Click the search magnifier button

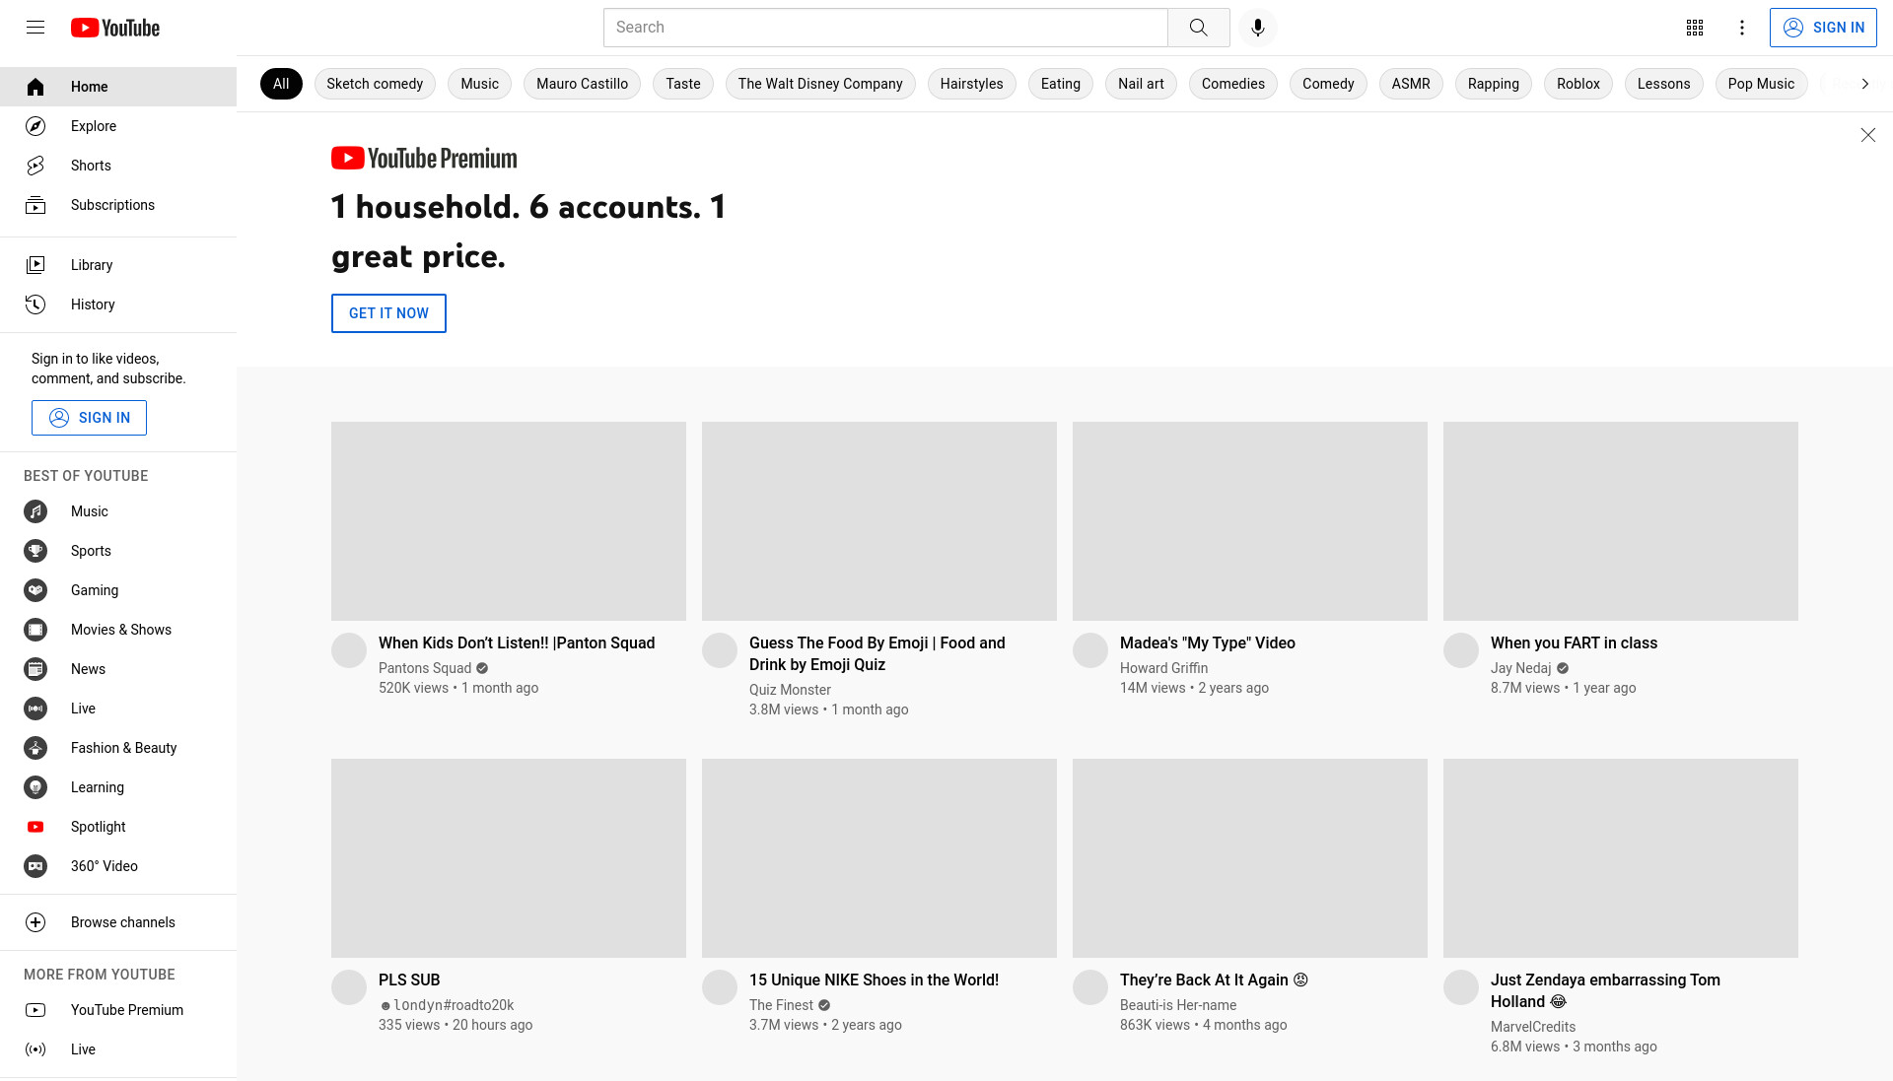[x=1198, y=28]
